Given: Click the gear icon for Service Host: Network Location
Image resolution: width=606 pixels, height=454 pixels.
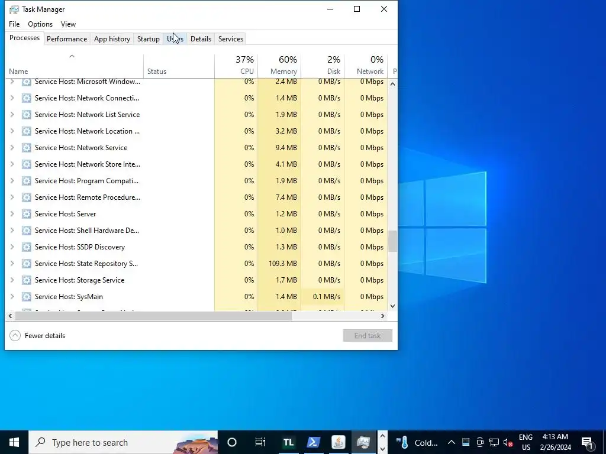Looking at the screenshot, I should [x=26, y=131].
